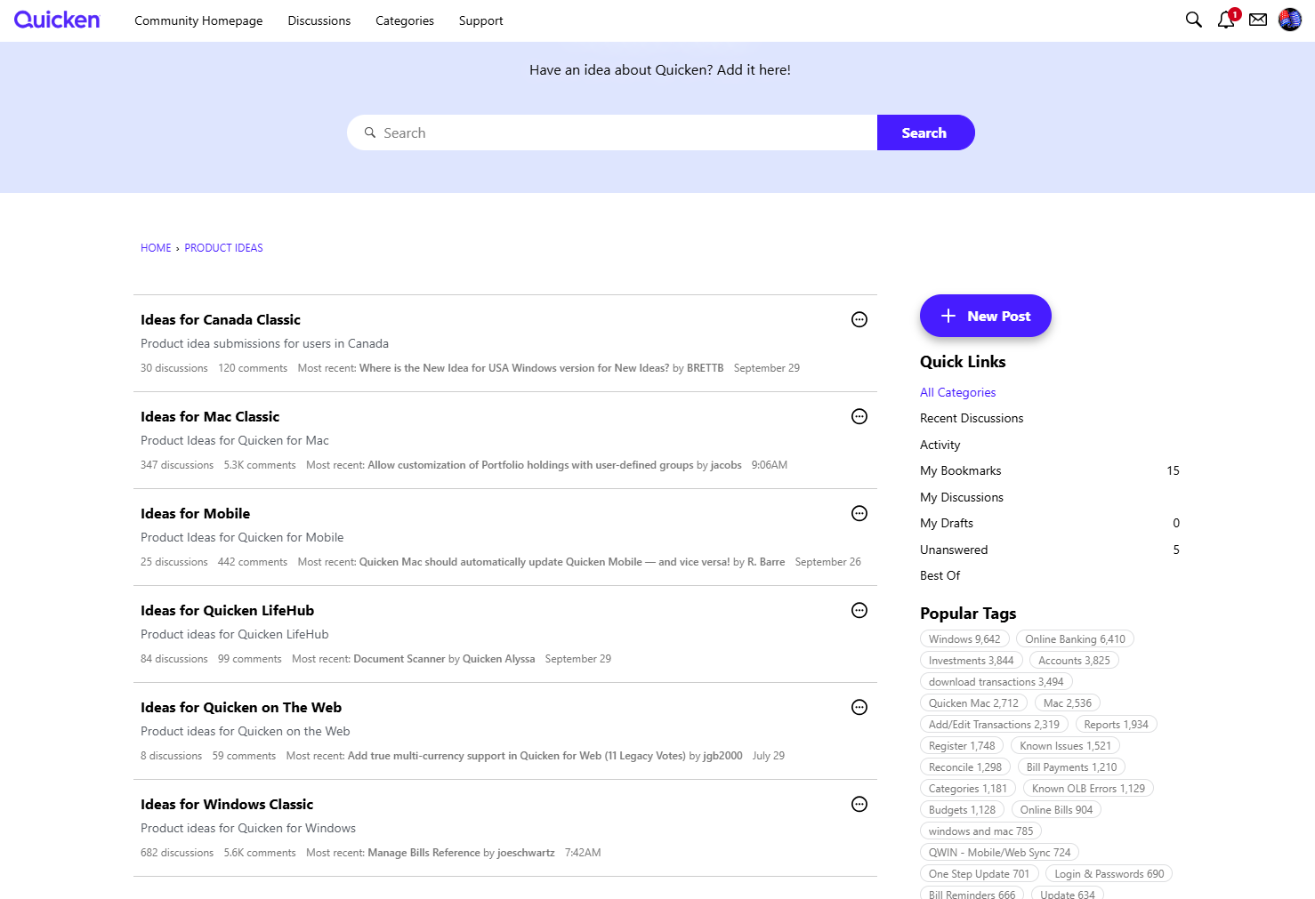Open Ideas for Mac Classic category
Viewport: 1315px width, 899px height.
210,417
